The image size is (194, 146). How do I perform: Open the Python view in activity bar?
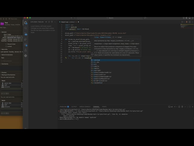click(25, 56)
